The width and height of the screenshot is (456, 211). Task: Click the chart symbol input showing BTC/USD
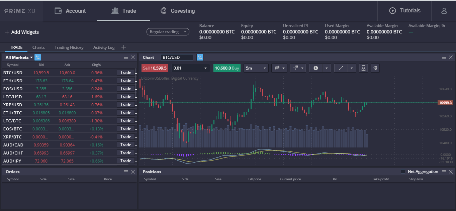pyautogui.click(x=177, y=57)
